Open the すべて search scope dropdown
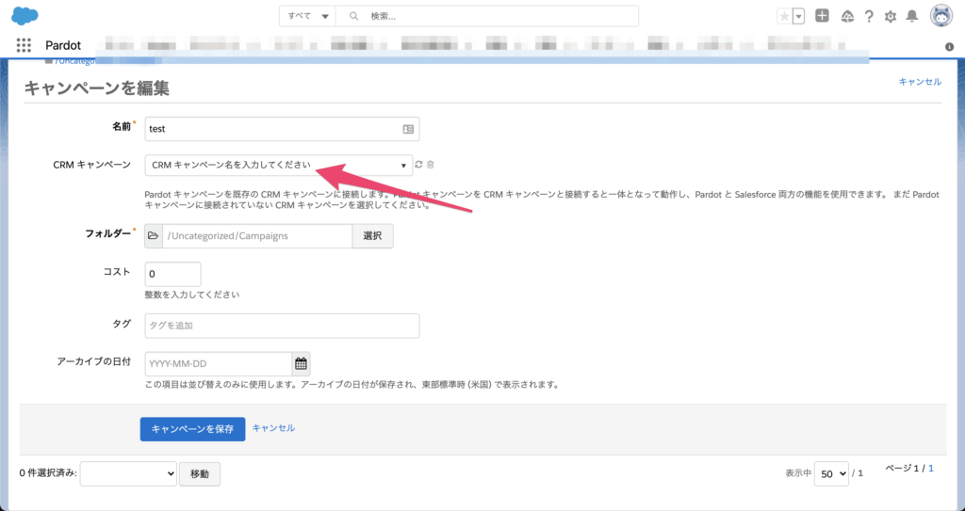The image size is (965, 511). point(308,17)
